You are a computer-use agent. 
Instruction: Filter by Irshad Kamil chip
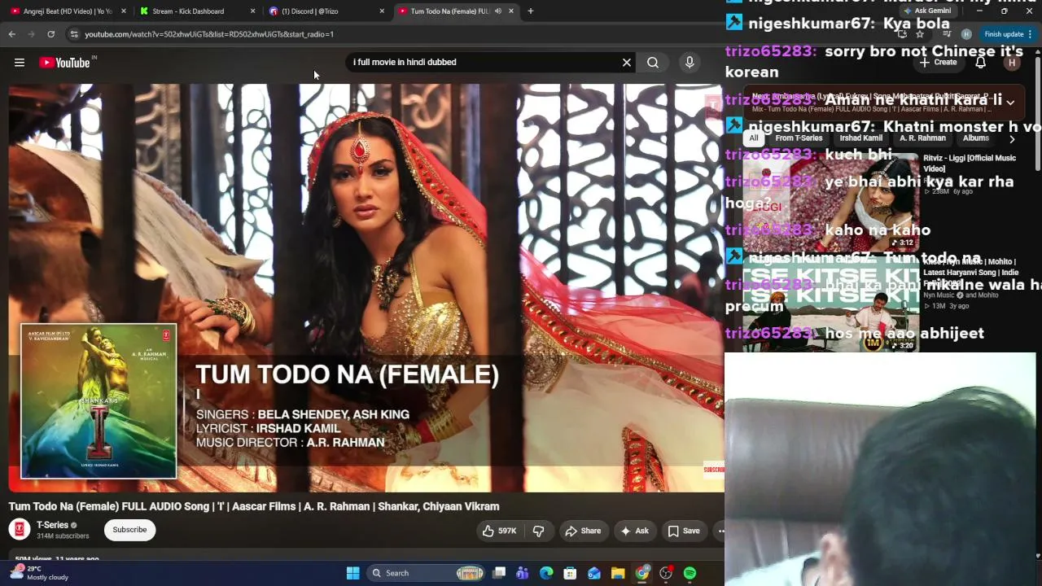coord(860,138)
